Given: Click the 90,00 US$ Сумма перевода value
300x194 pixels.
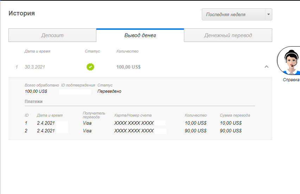Looking at the screenshot, I should click(231, 131).
